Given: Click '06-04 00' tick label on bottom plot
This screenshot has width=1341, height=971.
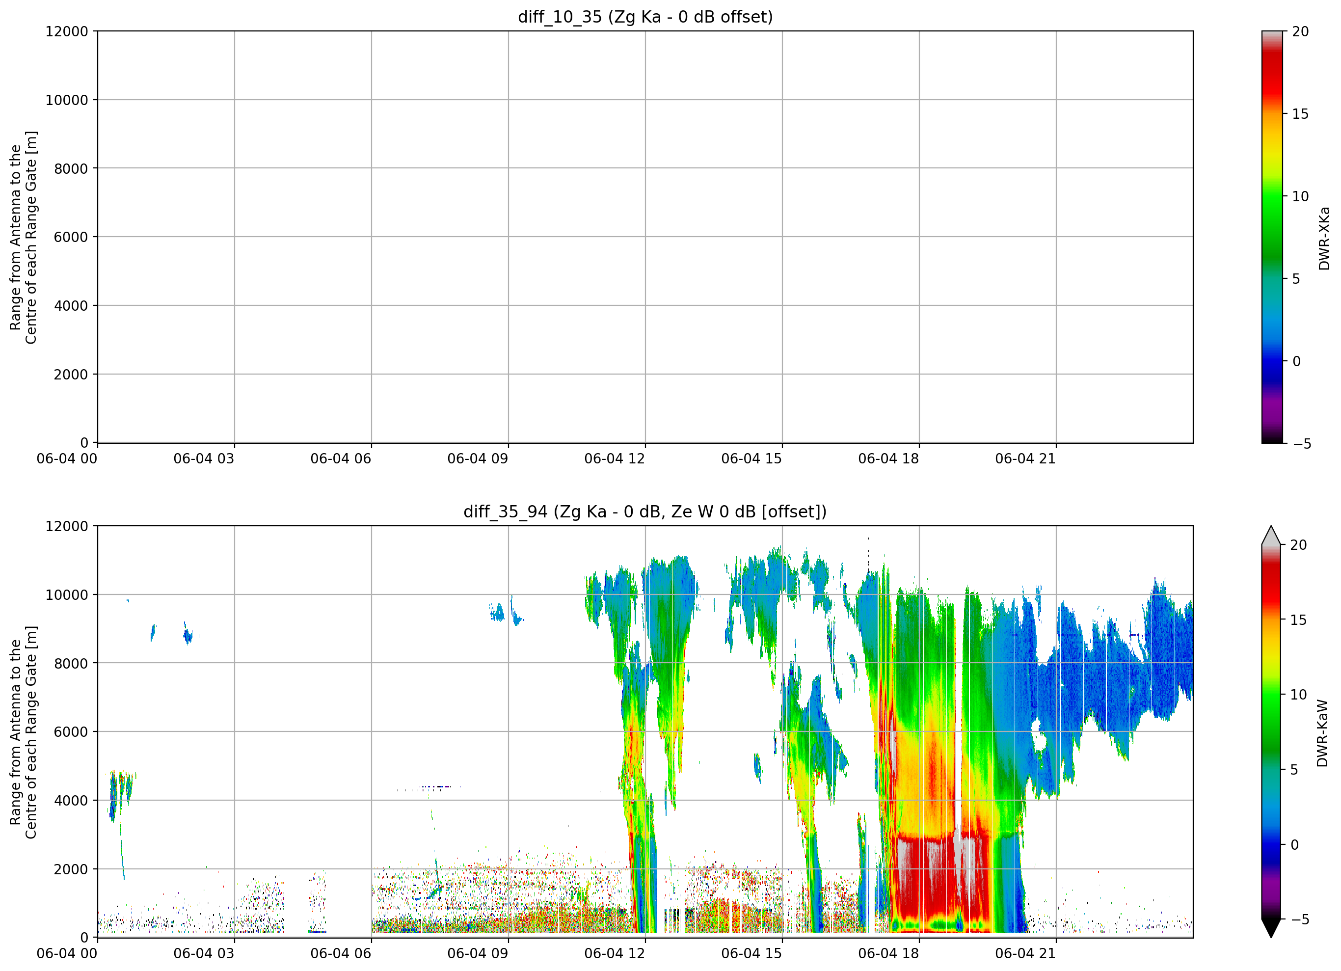Looking at the screenshot, I should (x=67, y=953).
